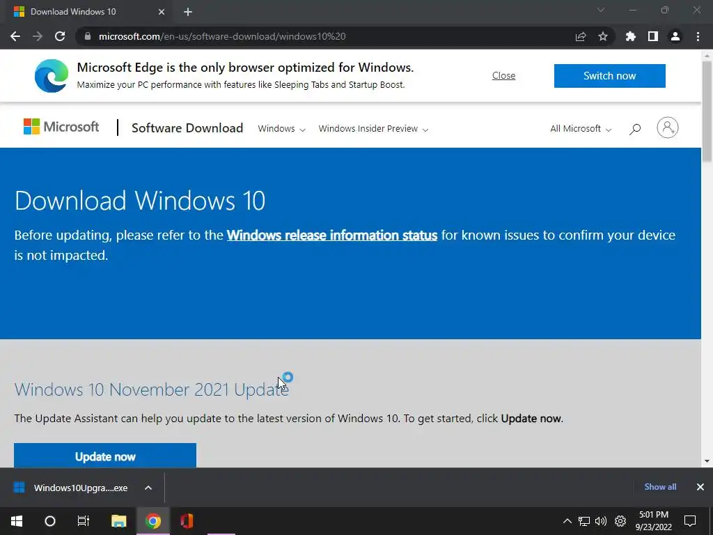Open a new tab with the plus button
713x535 pixels.
[188, 12]
